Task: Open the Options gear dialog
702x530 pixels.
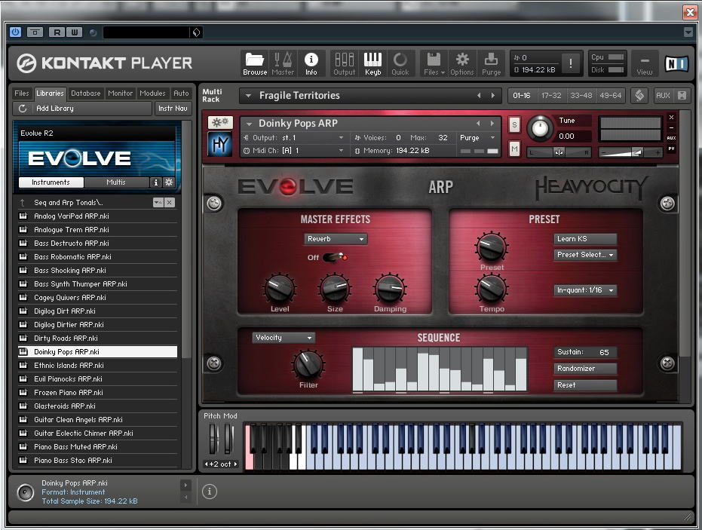Action: pos(462,63)
